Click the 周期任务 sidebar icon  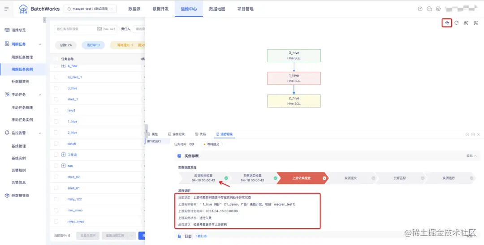[x=7, y=44]
